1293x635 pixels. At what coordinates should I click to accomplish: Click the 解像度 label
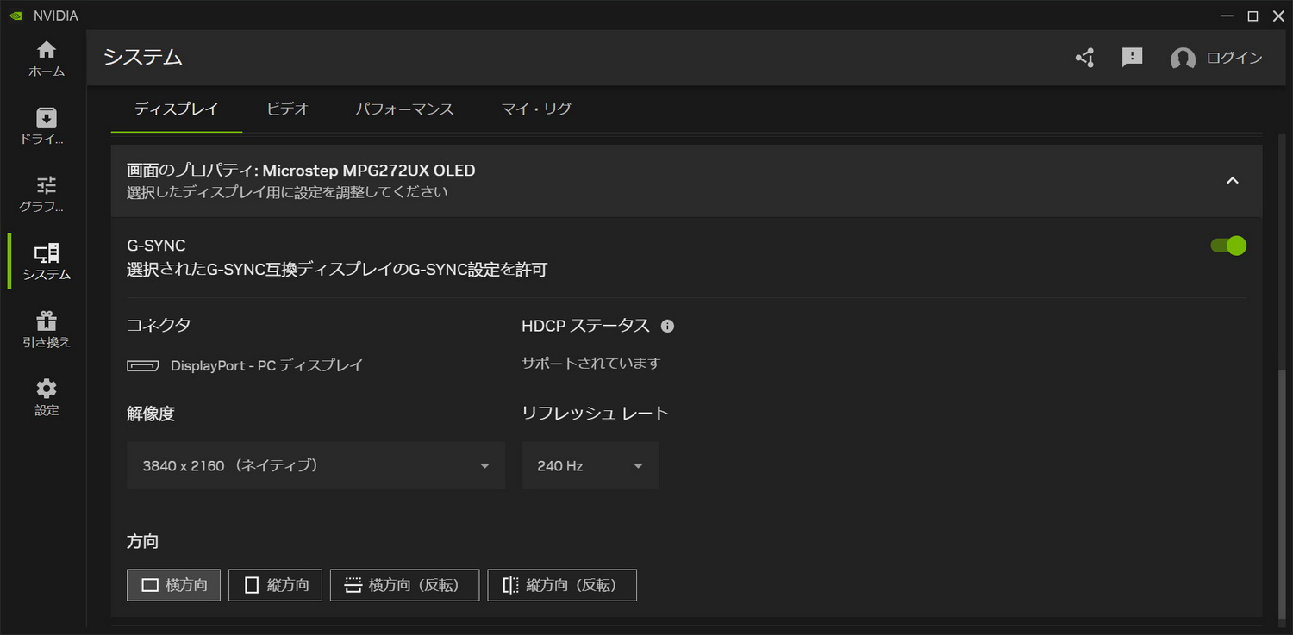click(151, 414)
